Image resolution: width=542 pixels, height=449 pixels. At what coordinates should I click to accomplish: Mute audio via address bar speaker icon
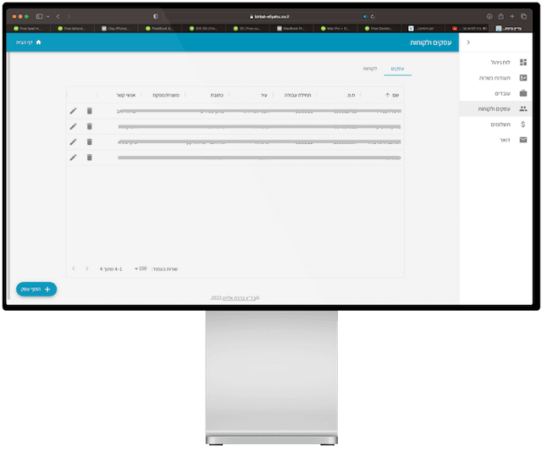(x=364, y=17)
